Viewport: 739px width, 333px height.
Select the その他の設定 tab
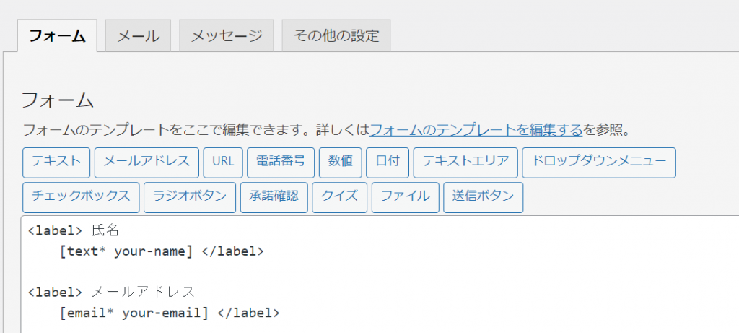tap(336, 36)
